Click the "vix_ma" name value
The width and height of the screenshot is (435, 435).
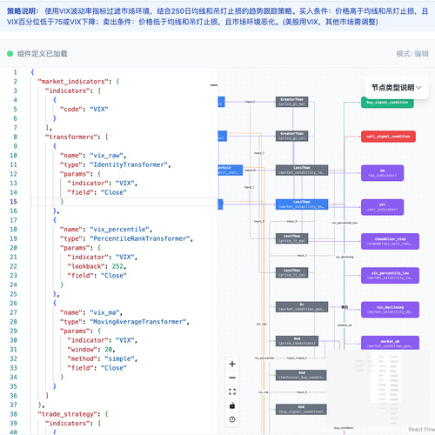tap(104, 312)
